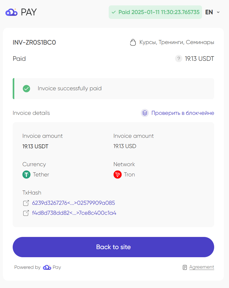The width and height of the screenshot is (229, 288).
Task: Click the Back to site button
Action: pos(113,247)
